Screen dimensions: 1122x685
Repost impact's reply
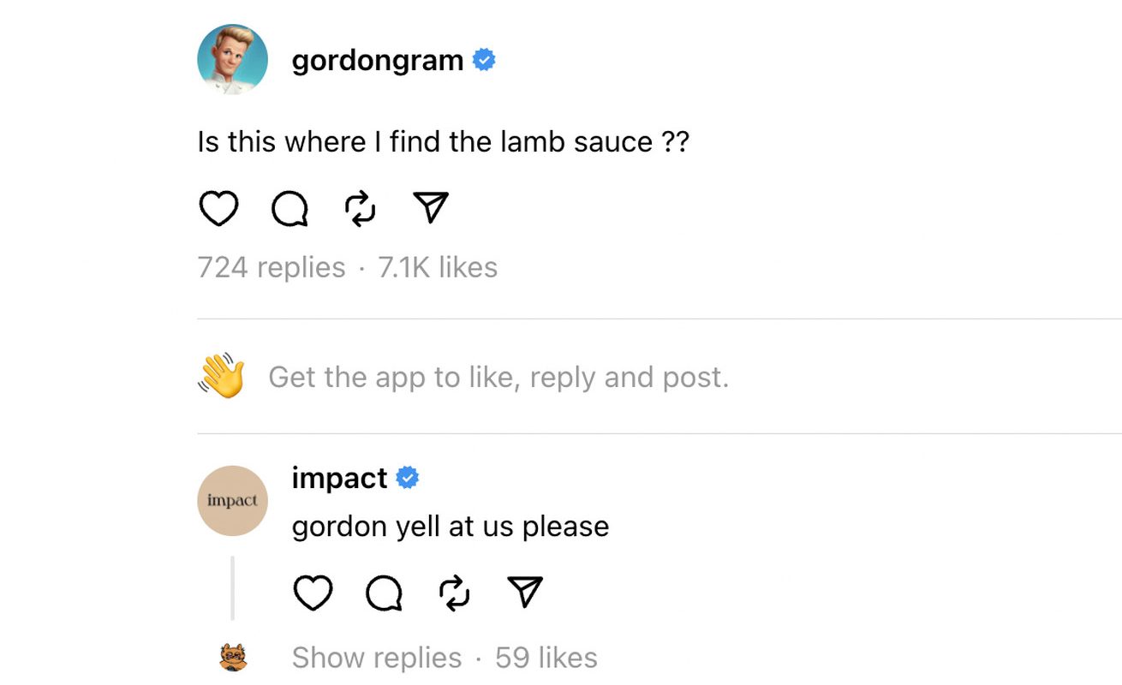[454, 593]
